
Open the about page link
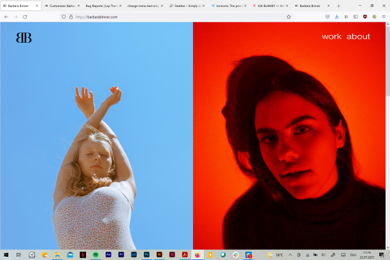pos(358,36)
